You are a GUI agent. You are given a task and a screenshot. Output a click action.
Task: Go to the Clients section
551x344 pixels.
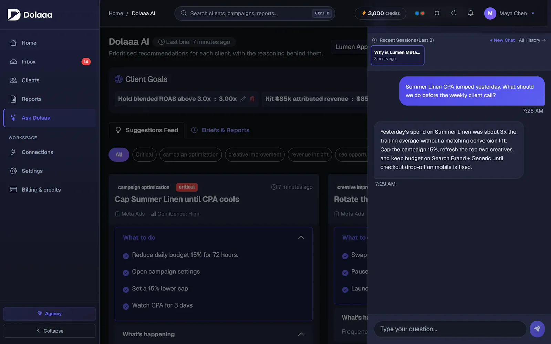pos(50,80)
